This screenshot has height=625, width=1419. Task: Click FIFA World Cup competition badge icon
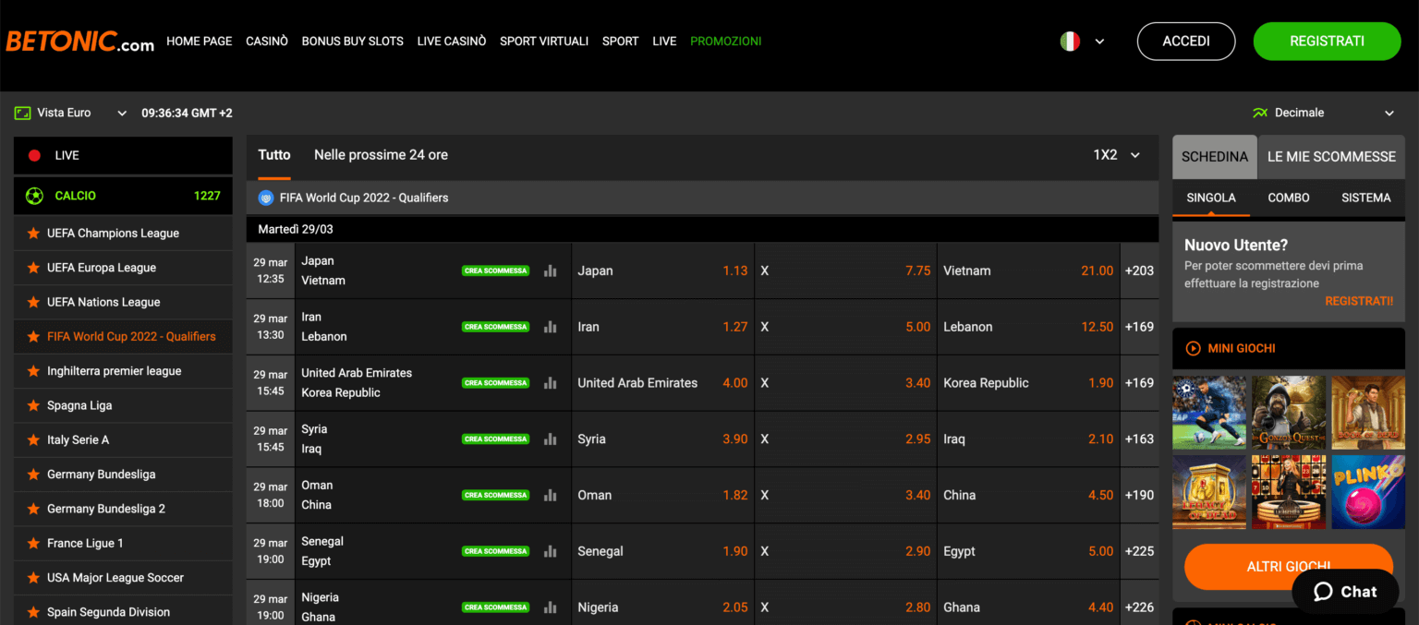(267, 198)
